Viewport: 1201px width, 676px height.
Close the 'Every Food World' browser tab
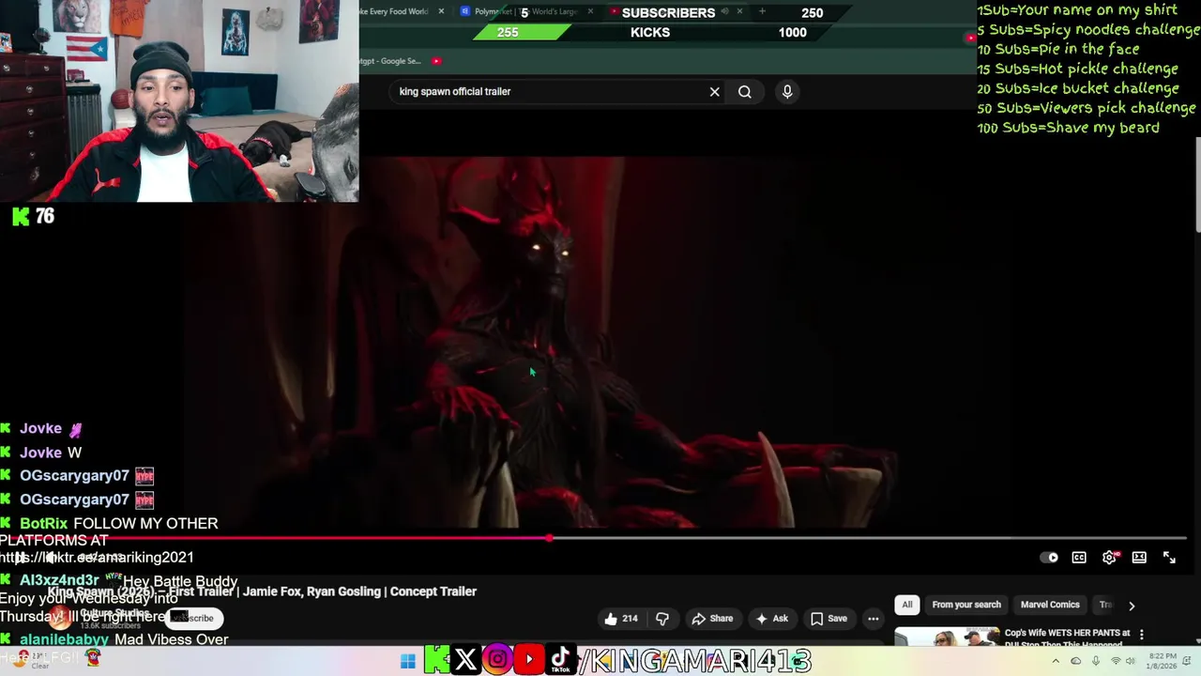[x=441, y=12]
